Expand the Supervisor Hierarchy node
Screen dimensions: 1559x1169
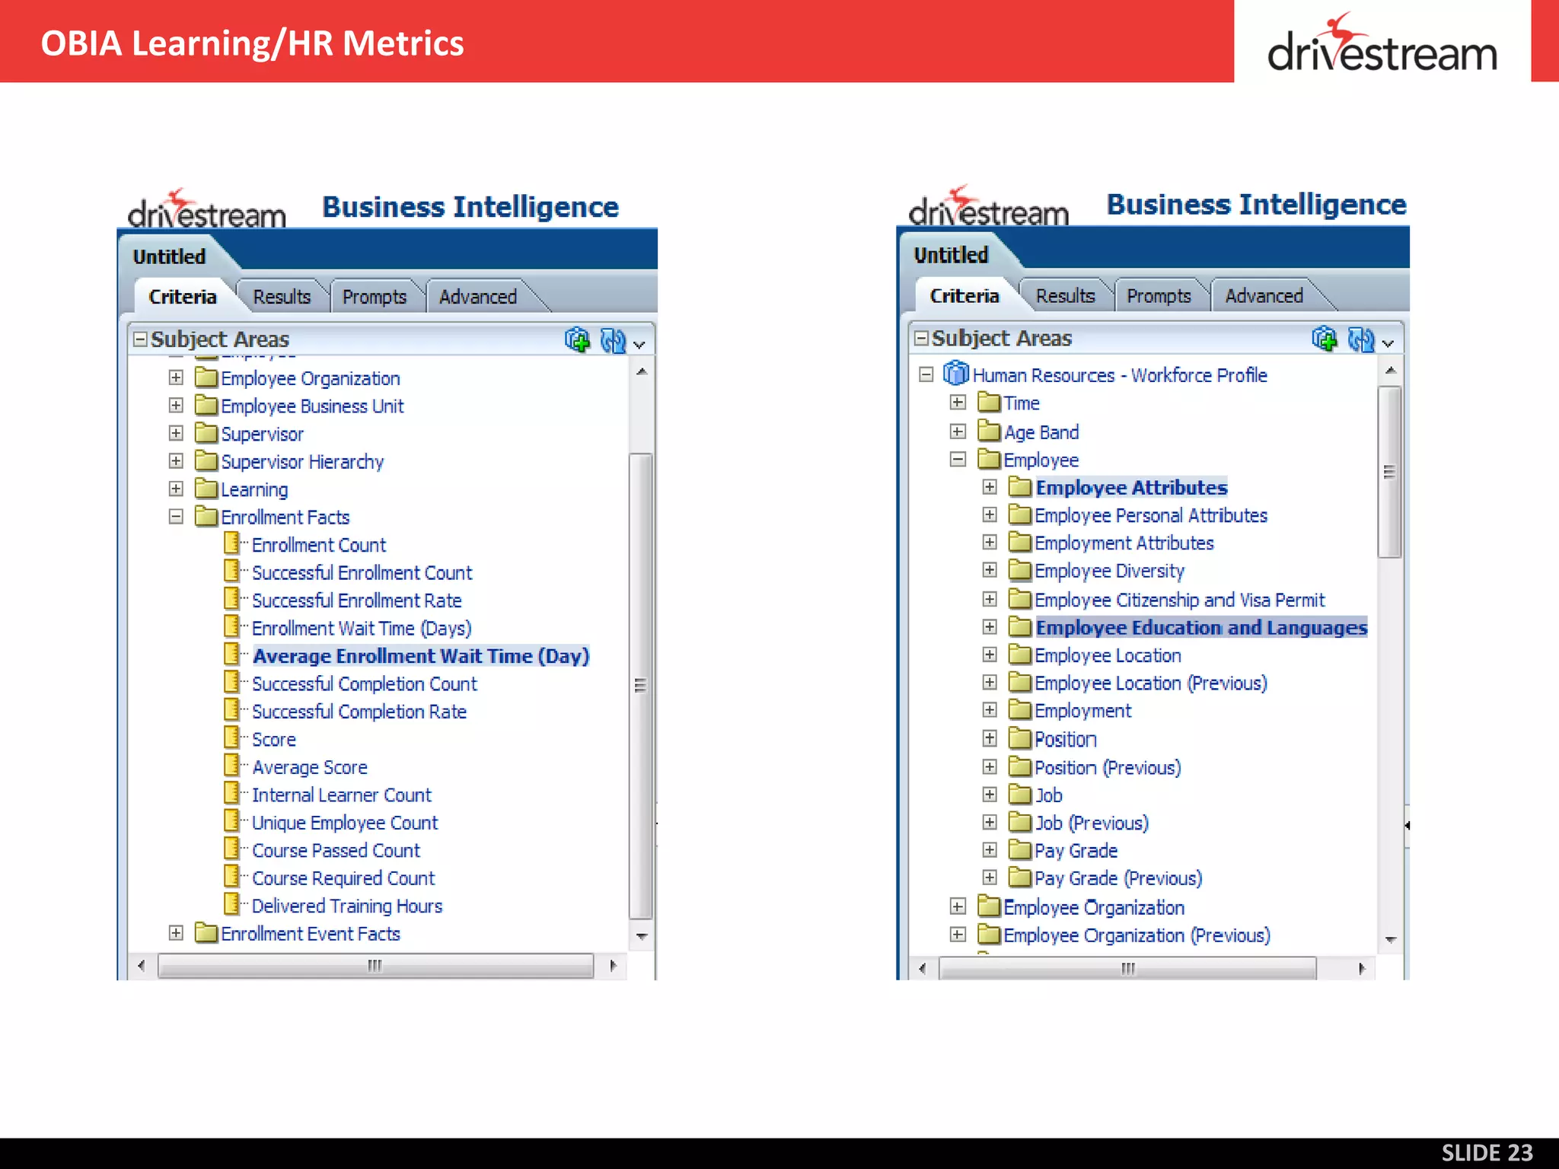[x=176, y=460]
